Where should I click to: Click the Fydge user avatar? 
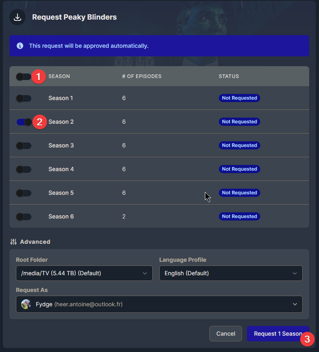(x=26, y=304)
